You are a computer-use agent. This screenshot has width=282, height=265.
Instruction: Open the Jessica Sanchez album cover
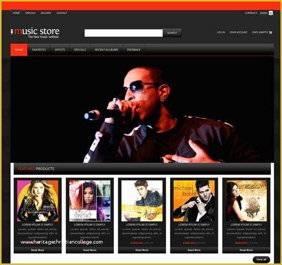click(90, 201)
